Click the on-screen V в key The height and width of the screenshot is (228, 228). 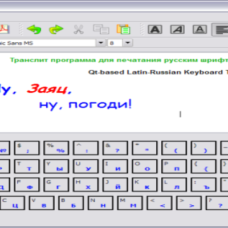(x=42, y=203)
